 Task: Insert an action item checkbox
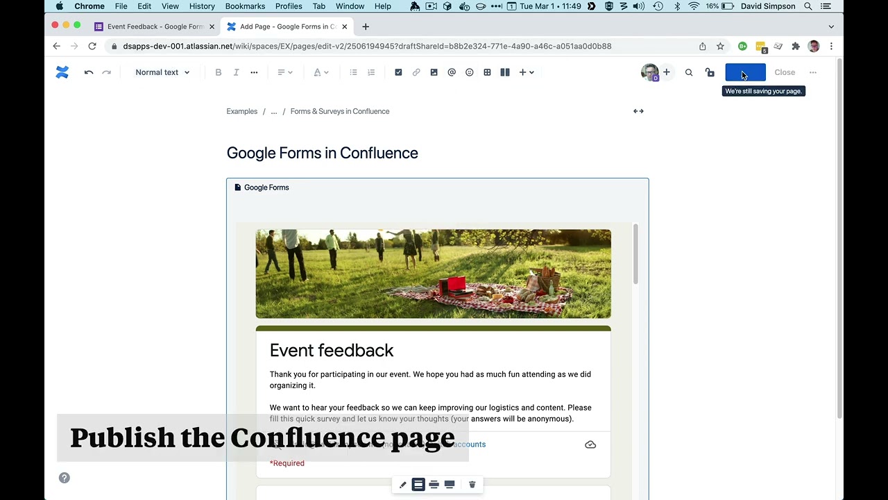398,72
